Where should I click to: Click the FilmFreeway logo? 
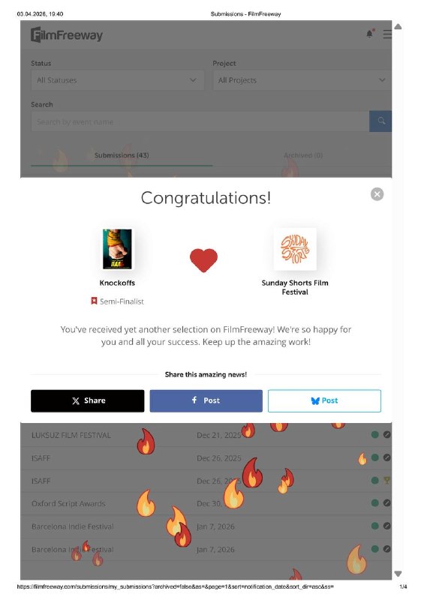[67, 34]
